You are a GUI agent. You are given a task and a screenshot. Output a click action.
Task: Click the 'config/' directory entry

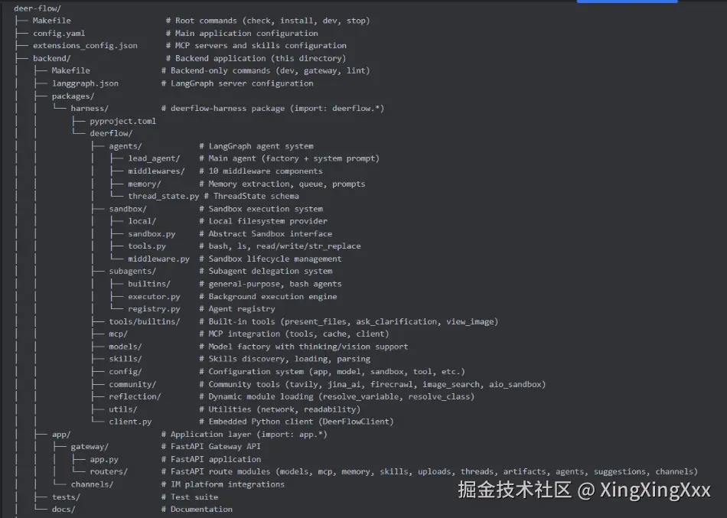pos(126,371)
